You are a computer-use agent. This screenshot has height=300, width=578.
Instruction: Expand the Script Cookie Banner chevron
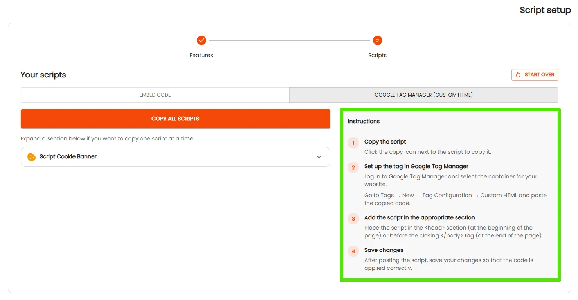[319, 157]
